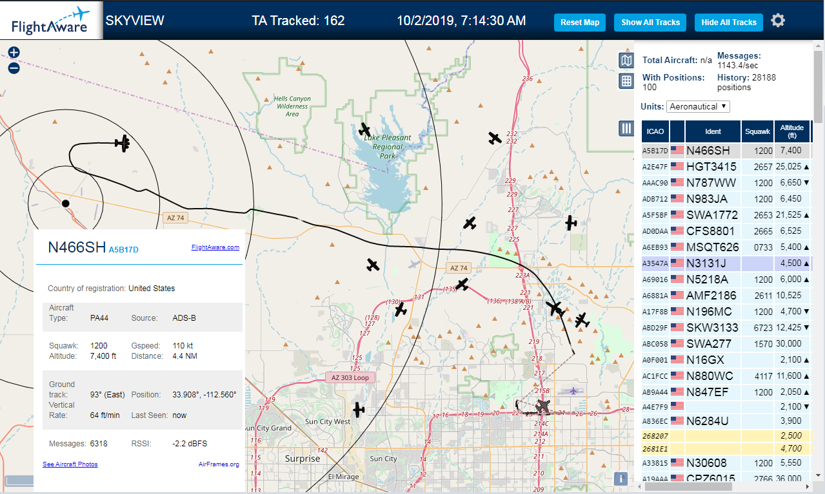Sort table by Squawk column
The image size is (825, 494).
point(757,131)
